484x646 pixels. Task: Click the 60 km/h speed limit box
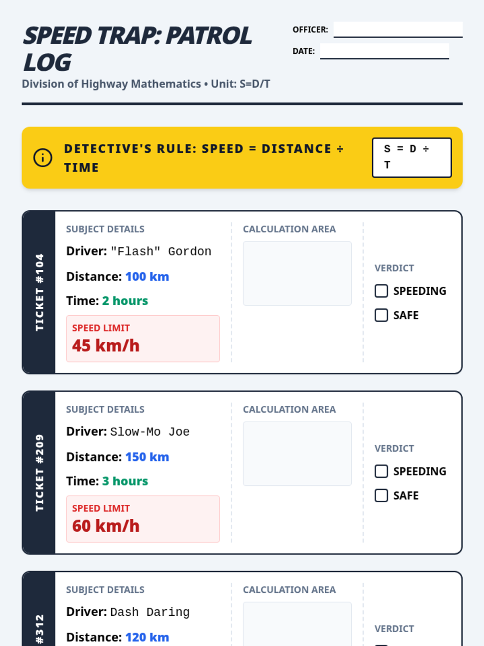[x=143, y=519]
